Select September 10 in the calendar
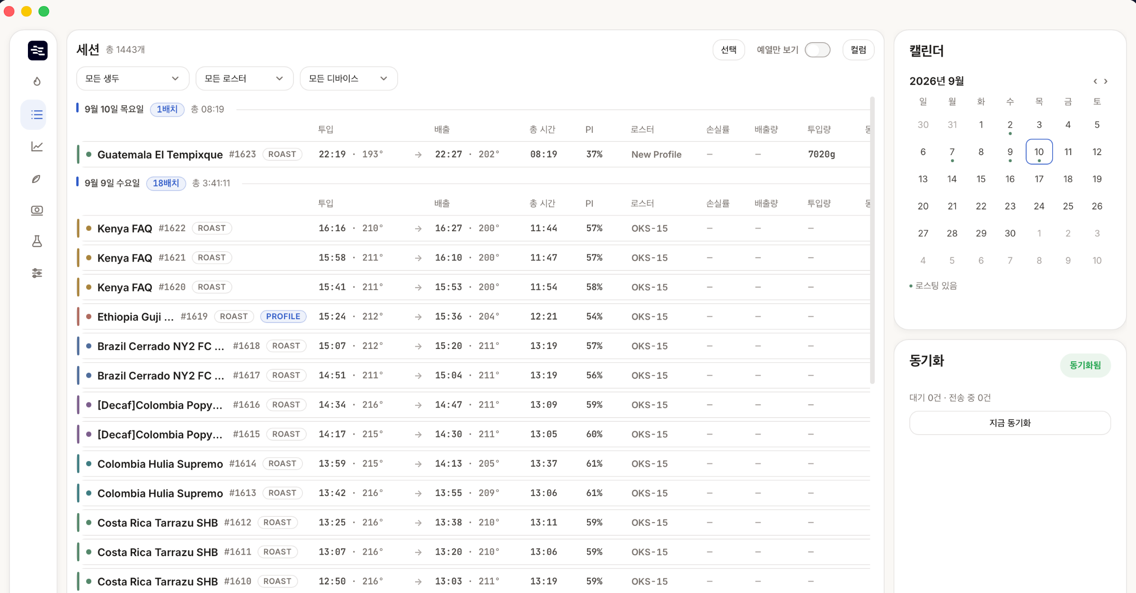The width and height of the screenshot is (1136, 593). point(1039,152)
